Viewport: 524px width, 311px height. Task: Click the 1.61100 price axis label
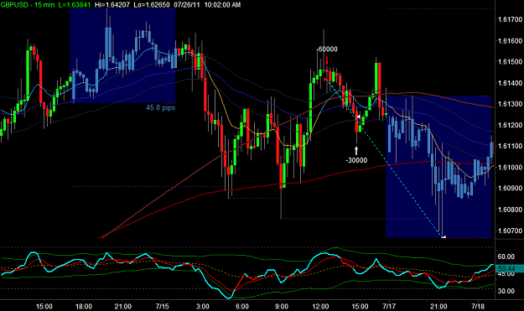tap(510, 146)
